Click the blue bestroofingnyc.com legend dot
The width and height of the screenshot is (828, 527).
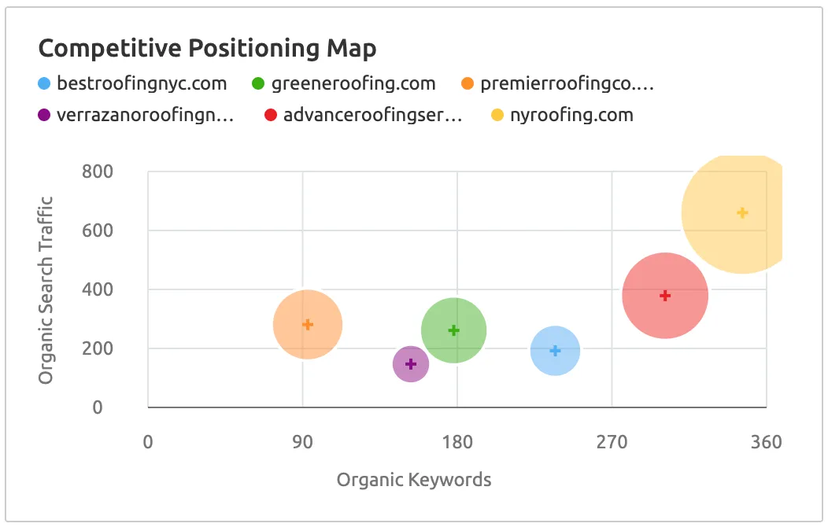click(44, 84)
